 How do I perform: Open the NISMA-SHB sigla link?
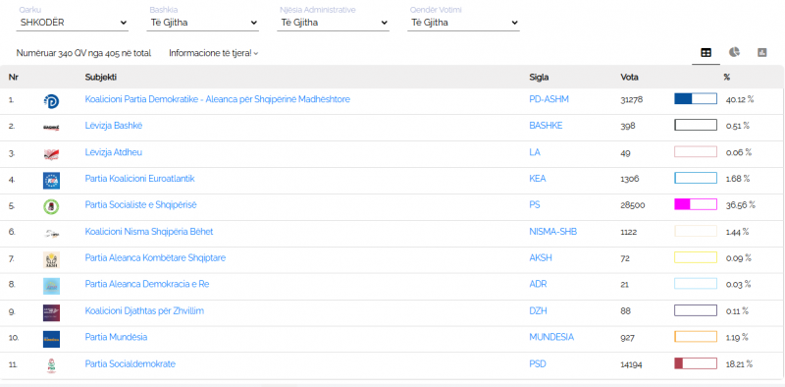[x=552, y=232]
